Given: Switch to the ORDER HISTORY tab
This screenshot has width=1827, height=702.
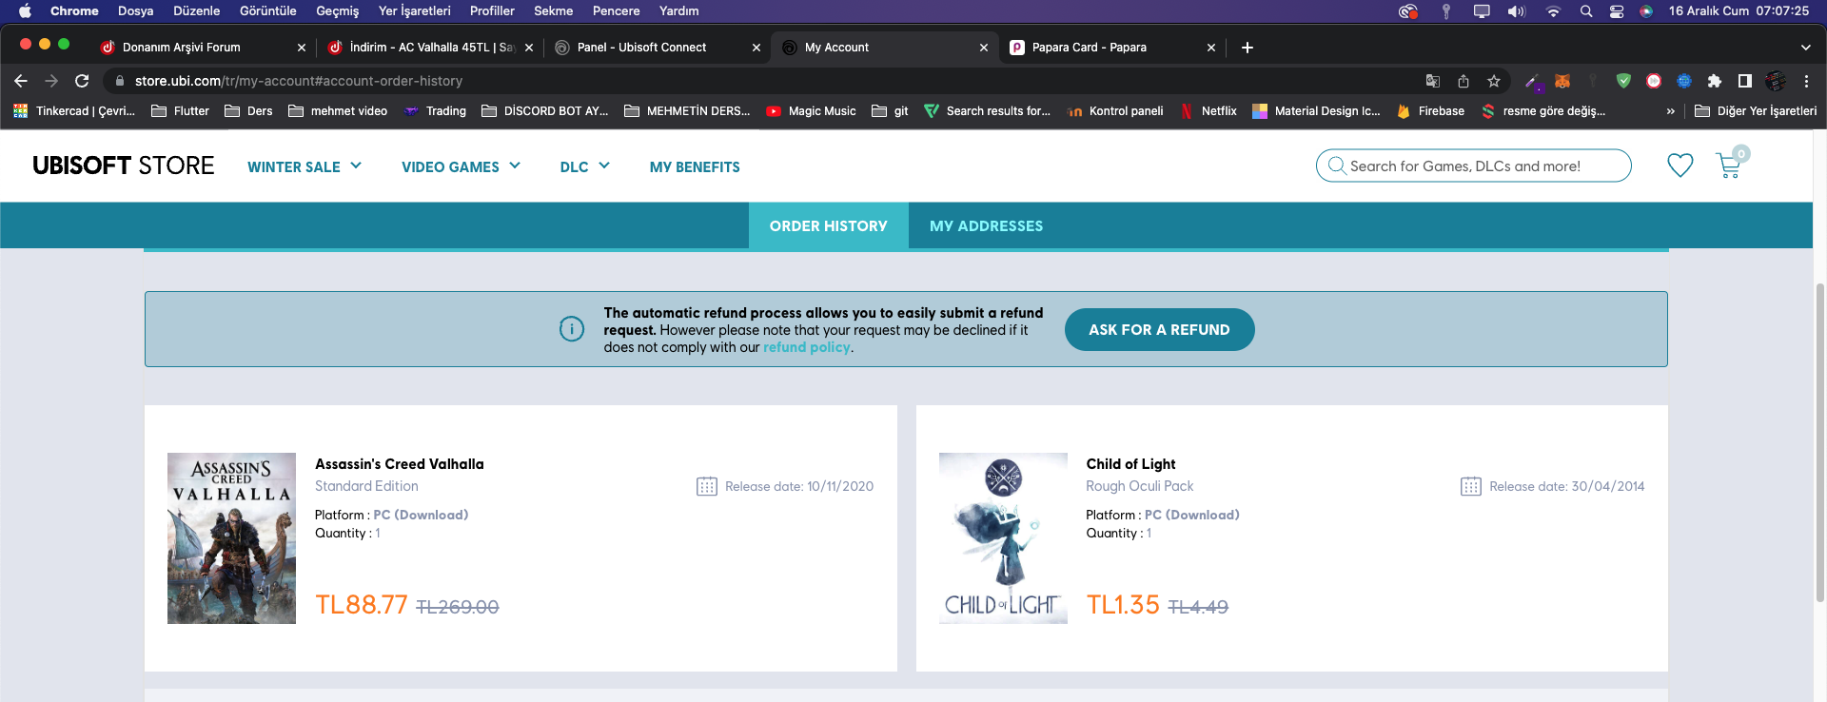Looking at the screenshot, I should [829, 225].
